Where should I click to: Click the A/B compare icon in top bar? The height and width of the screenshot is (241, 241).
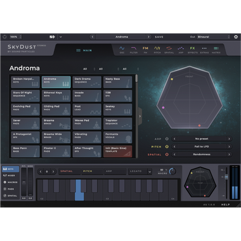point(52,37)
